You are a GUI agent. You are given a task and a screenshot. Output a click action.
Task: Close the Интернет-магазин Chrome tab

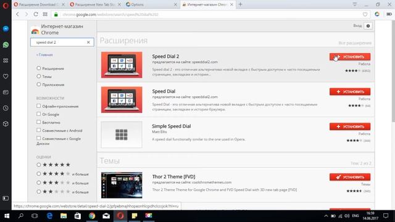[231, 4]
